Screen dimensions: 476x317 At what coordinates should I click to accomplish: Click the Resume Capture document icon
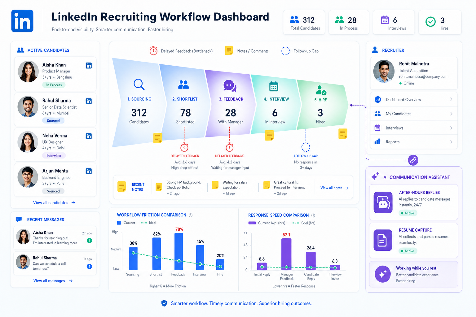click(382, 240)
